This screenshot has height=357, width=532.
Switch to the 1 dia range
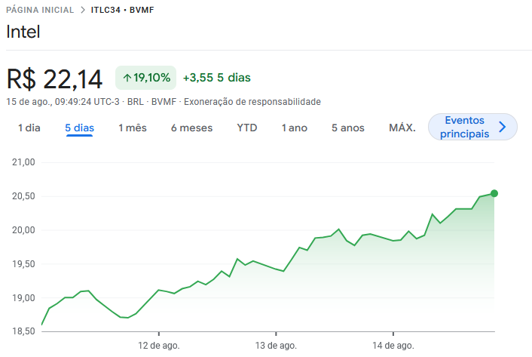click(29, 128)
